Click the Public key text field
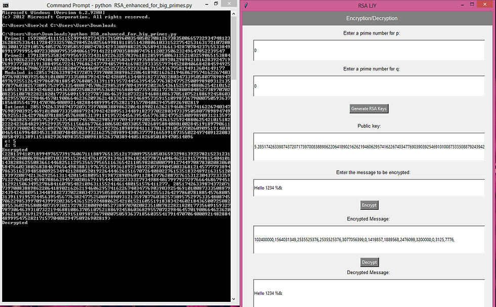496x307 pixels. coord(369,146)
